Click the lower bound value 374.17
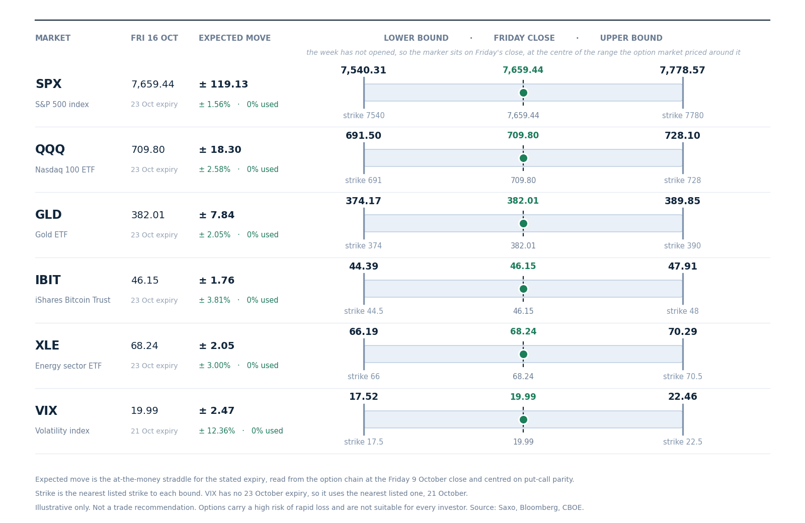This screenshot has width=805, height=523. [364, 201]
